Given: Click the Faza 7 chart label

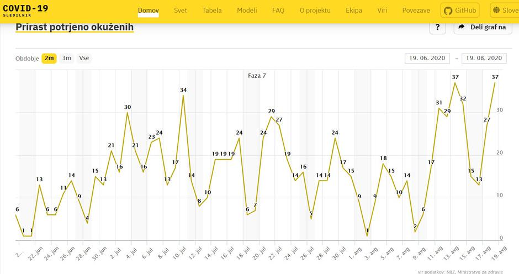Looking at the screenshot, I should 257,75.
